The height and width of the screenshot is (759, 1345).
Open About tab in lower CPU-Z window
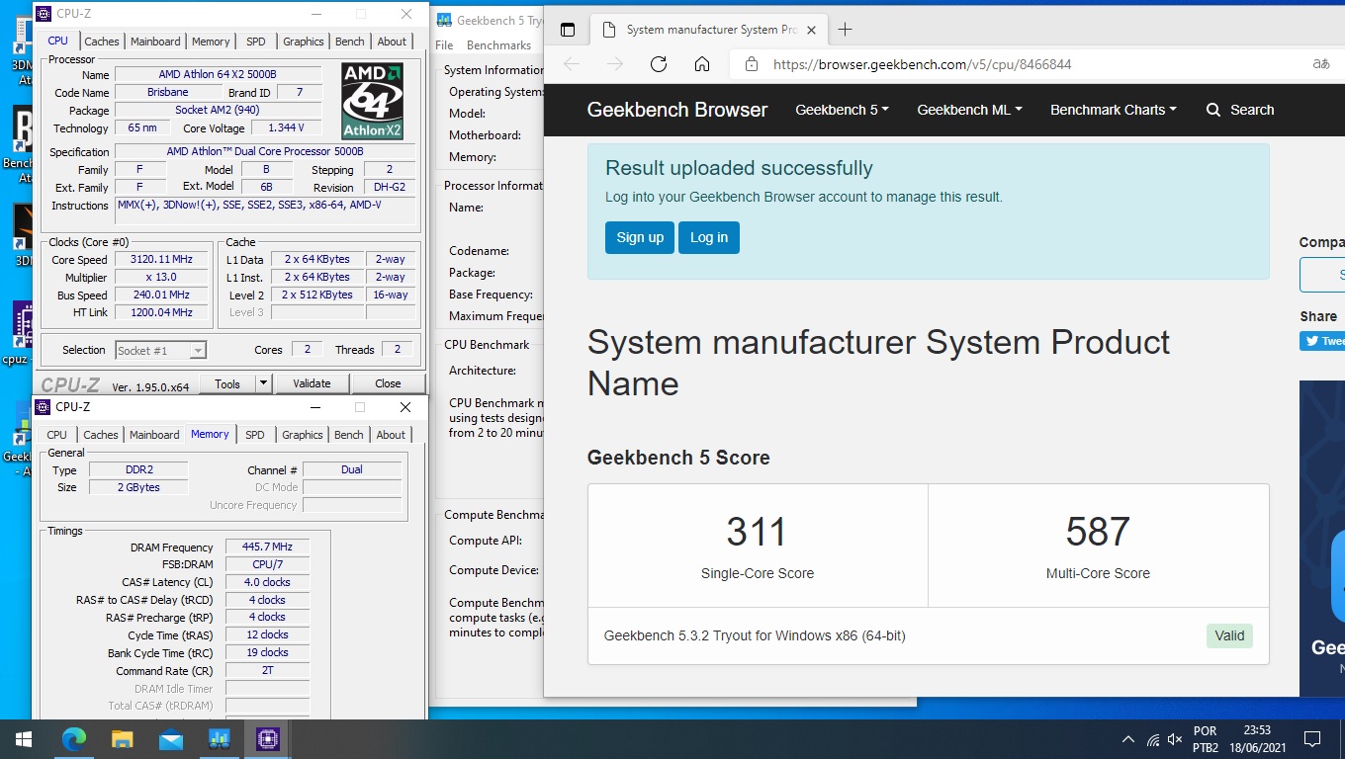[x=391, y=435]
